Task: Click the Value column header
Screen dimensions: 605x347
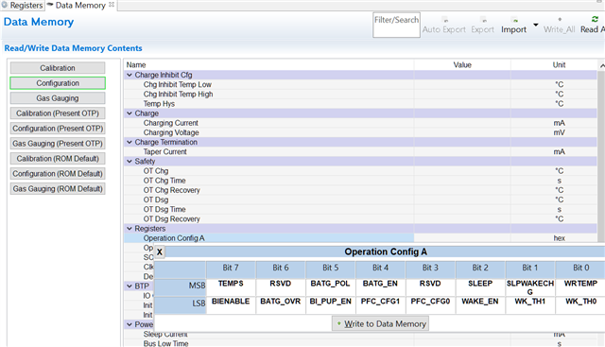Action: 462,65
